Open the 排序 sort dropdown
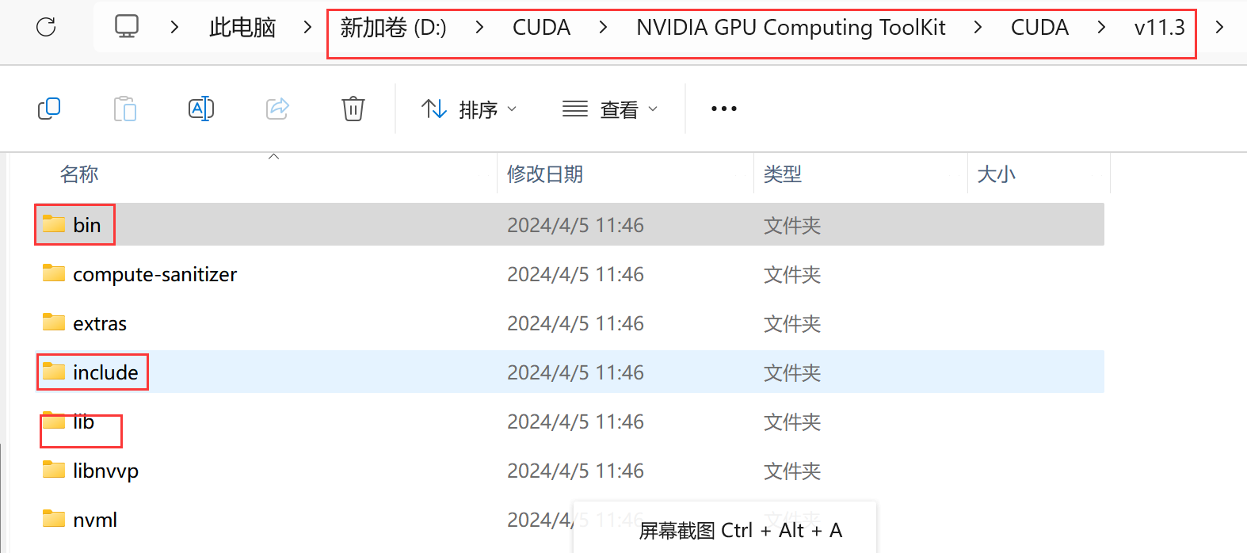 [x=469, y=109]
